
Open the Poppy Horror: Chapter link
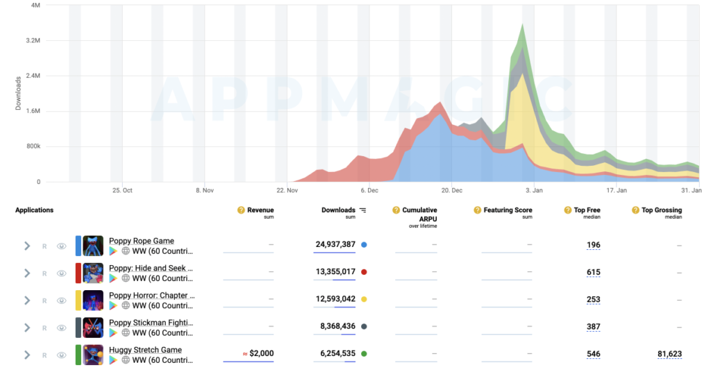[152, 296]
